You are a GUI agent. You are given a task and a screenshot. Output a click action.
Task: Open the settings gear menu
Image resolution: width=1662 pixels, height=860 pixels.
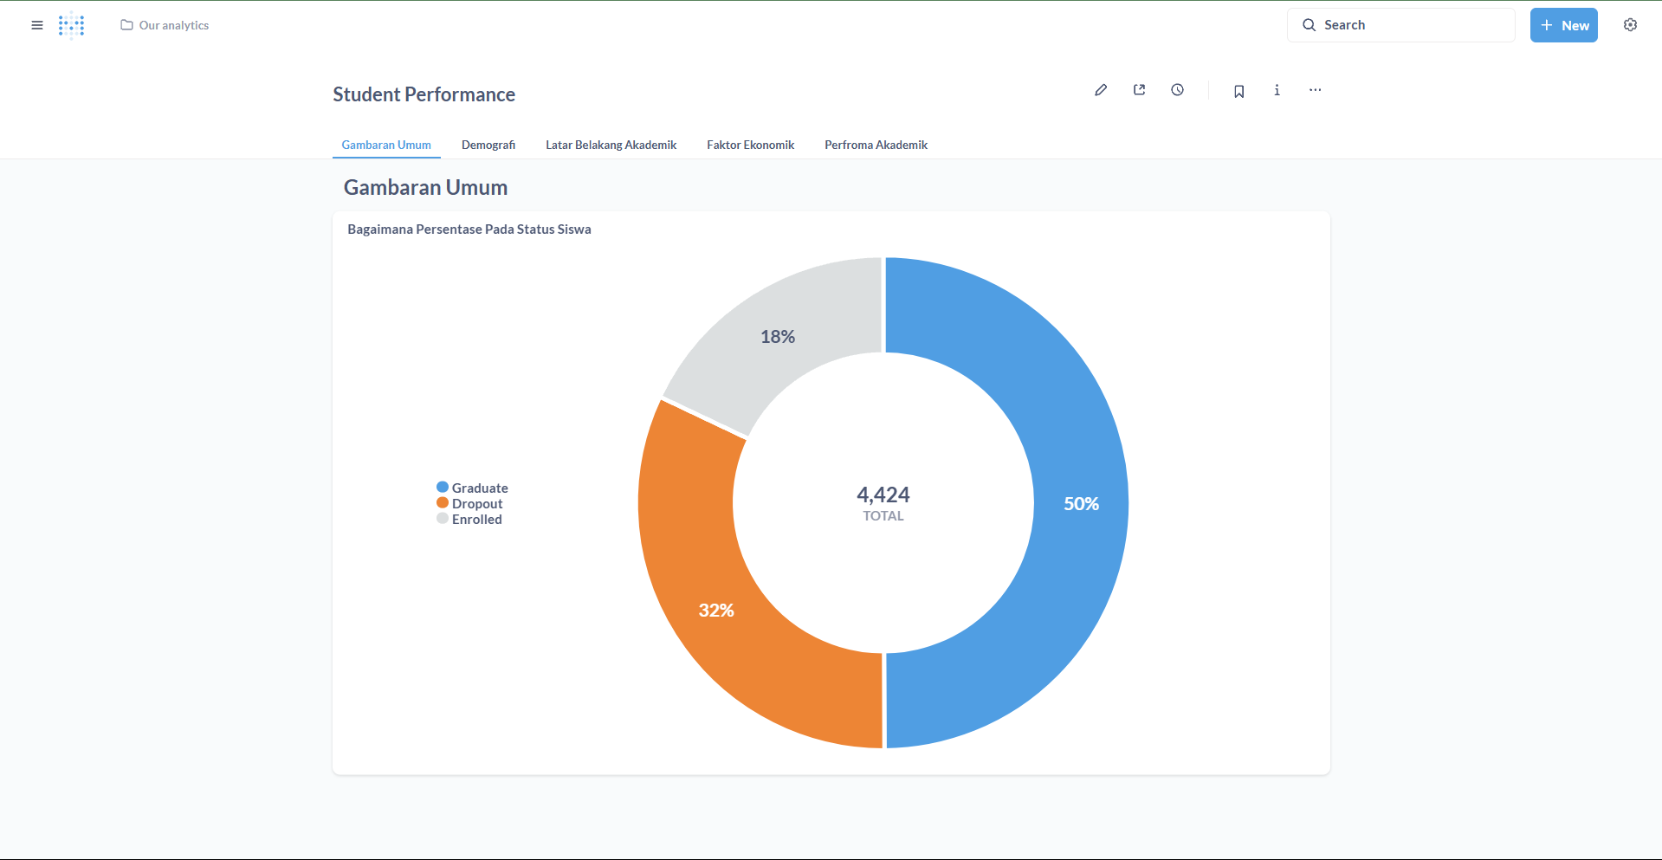(x=1630, y=25)
